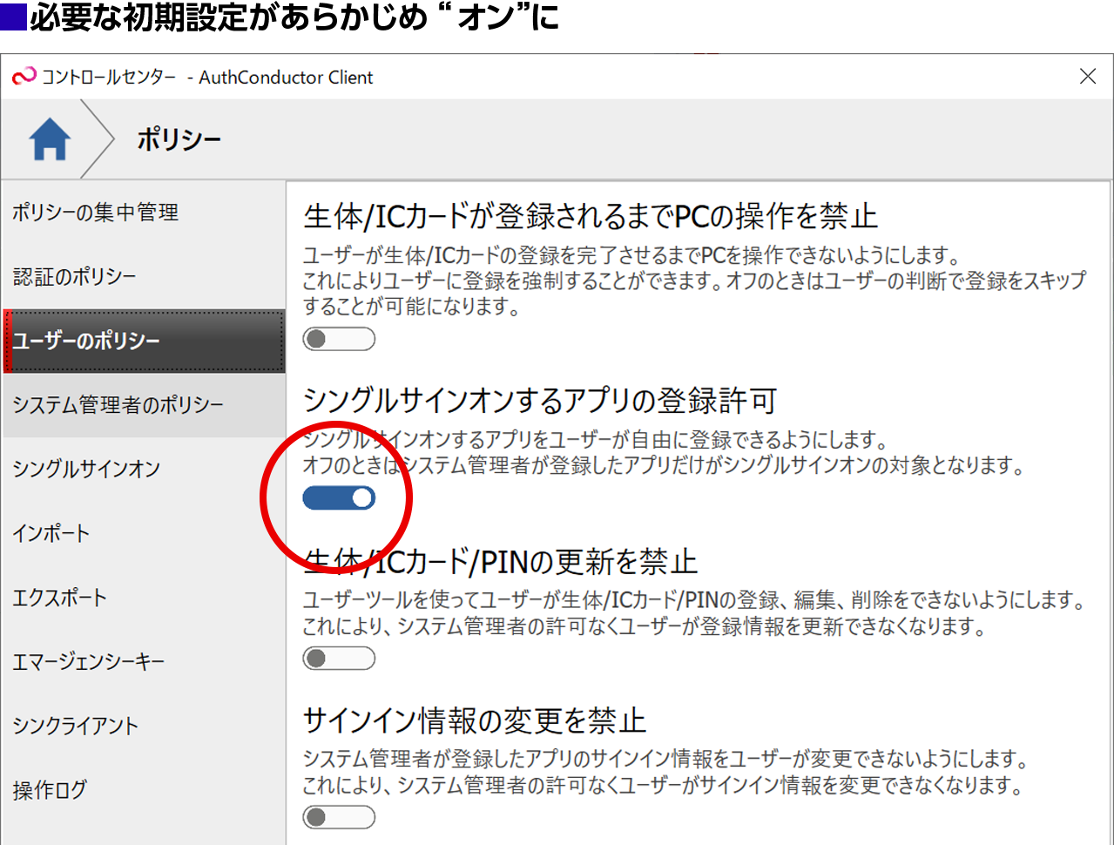Select エマージェンシーキー in sidebar
Viewport: 1114px width, 845px height.
pos(89,662)
